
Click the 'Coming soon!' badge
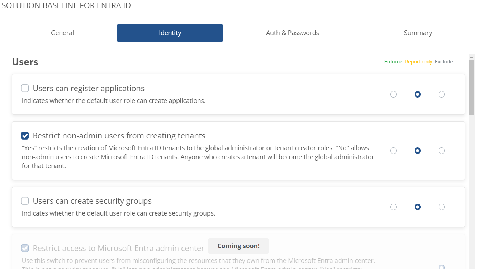point(238,246)
